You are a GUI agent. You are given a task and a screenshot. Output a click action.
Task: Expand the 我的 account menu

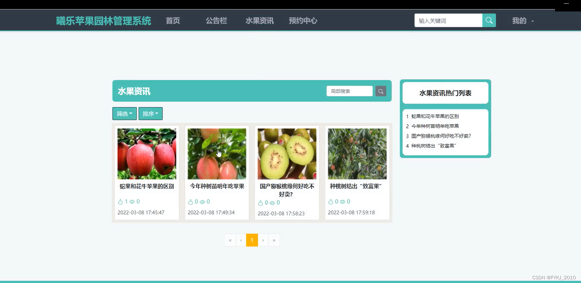click(523, 21)
